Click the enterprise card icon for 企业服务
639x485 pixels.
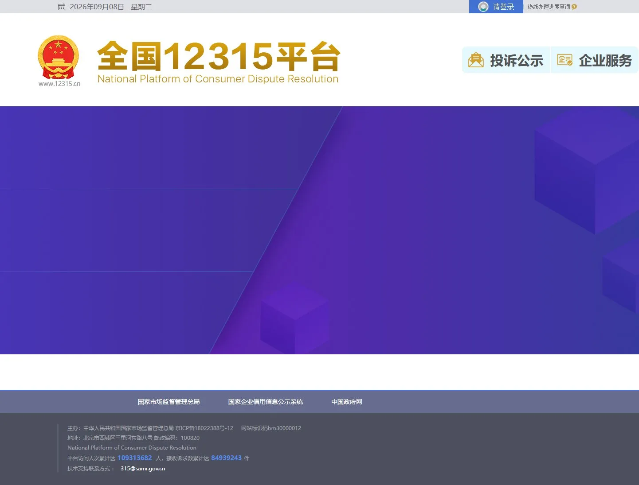point(565,60)
